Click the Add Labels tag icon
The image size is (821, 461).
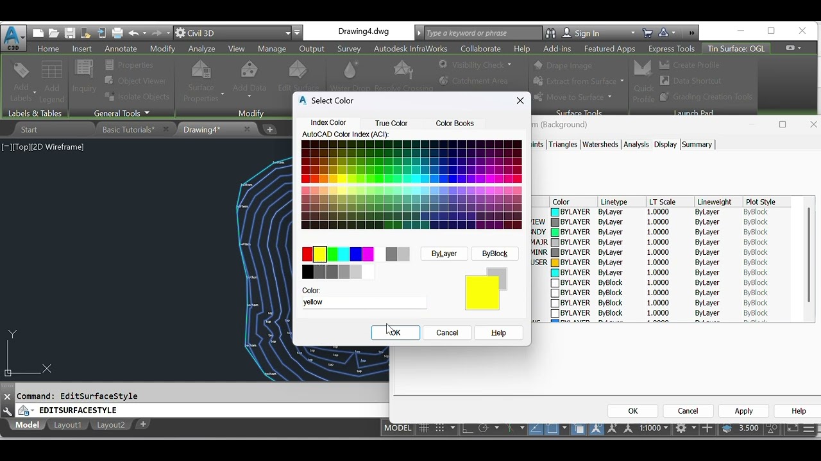click(21, 69)
